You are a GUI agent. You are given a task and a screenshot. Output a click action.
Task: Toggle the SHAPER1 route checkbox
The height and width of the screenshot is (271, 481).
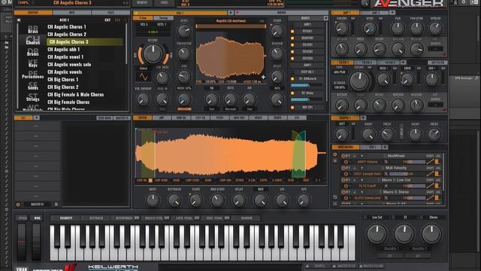tap(292, 38)
